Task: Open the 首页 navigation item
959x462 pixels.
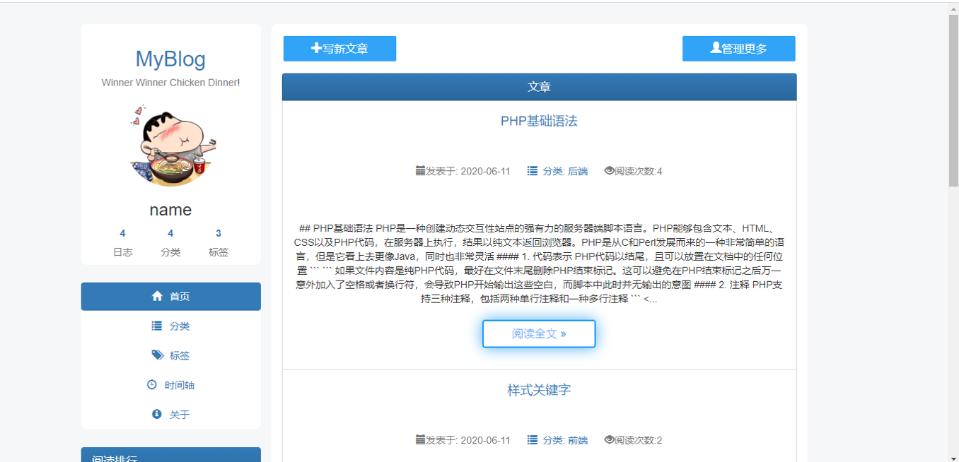Action: pyautogui.click(x=171, y=297)
